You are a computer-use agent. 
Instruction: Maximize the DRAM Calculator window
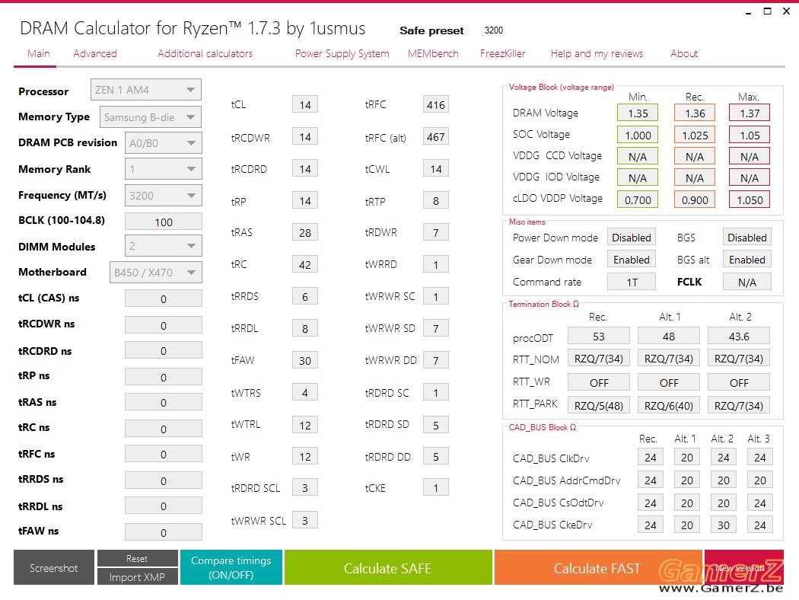point(767,11)
